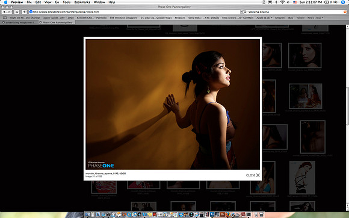Click the Wi-Fi status icon in menu bar
This screenshot has height=218, width=349.
tap(282, 2)
